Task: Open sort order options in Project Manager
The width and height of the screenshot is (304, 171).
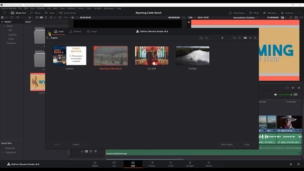Action: [x=234, y=38]
